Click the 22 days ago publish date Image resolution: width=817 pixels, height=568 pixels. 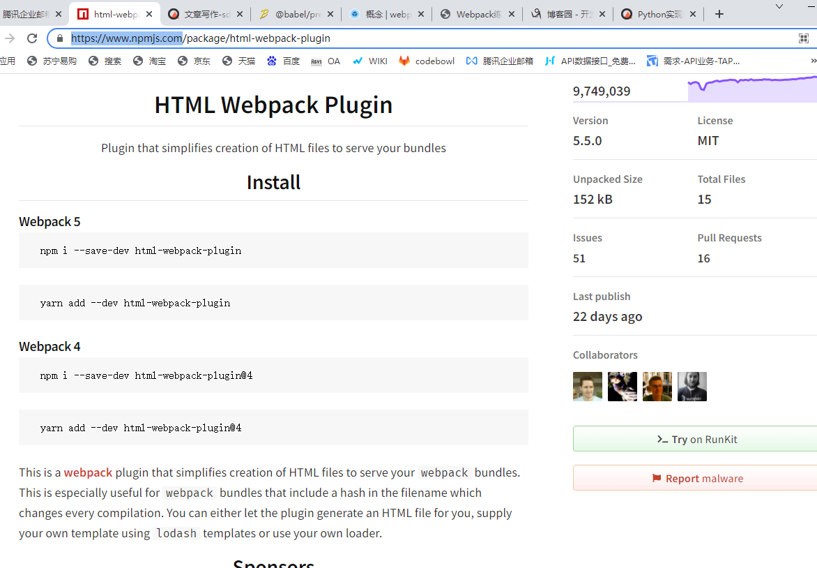[608, 317]
